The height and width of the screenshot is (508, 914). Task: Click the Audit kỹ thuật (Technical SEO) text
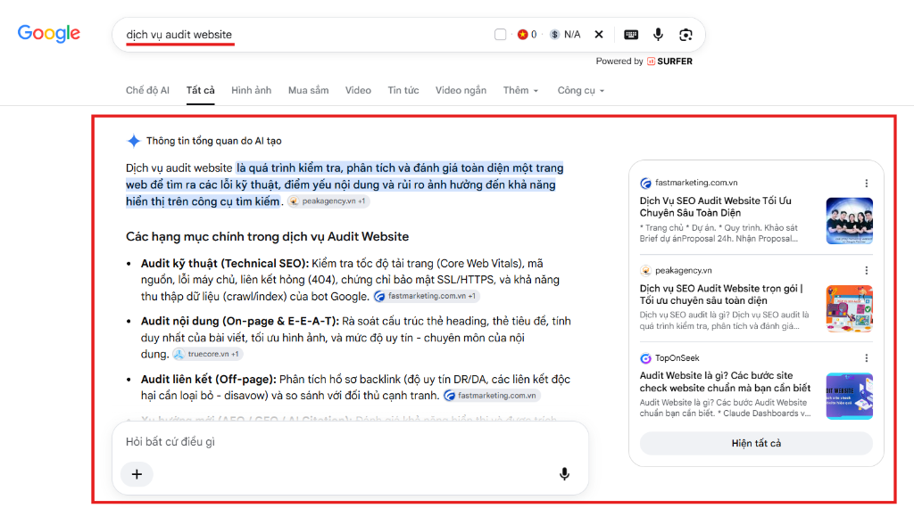[x=225, y=264]
